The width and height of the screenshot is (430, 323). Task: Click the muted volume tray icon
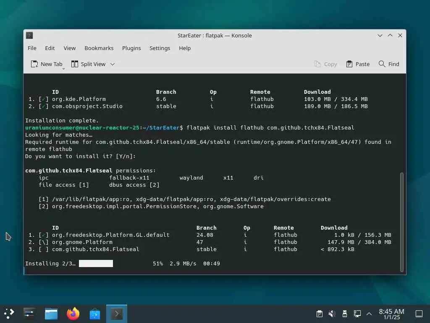(x=332, y=314)
